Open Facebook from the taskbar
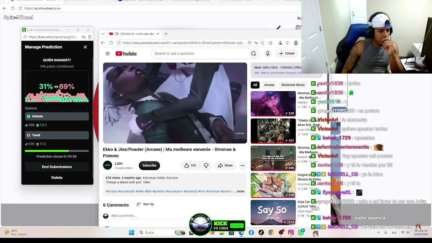 (251, 233)
